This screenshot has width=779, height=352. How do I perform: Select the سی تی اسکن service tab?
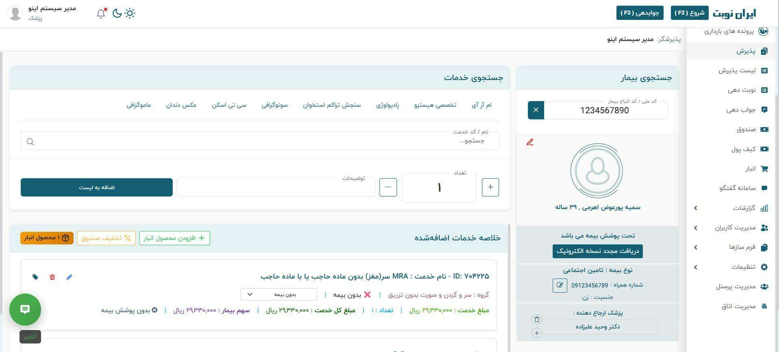click(x=229, y=105)
